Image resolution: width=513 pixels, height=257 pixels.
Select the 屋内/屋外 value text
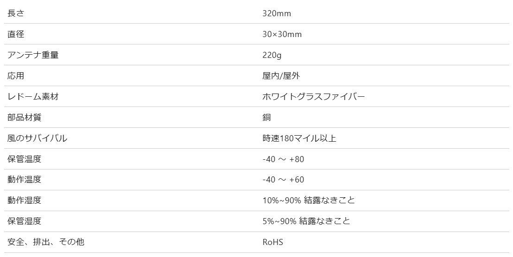pos(281,76)
